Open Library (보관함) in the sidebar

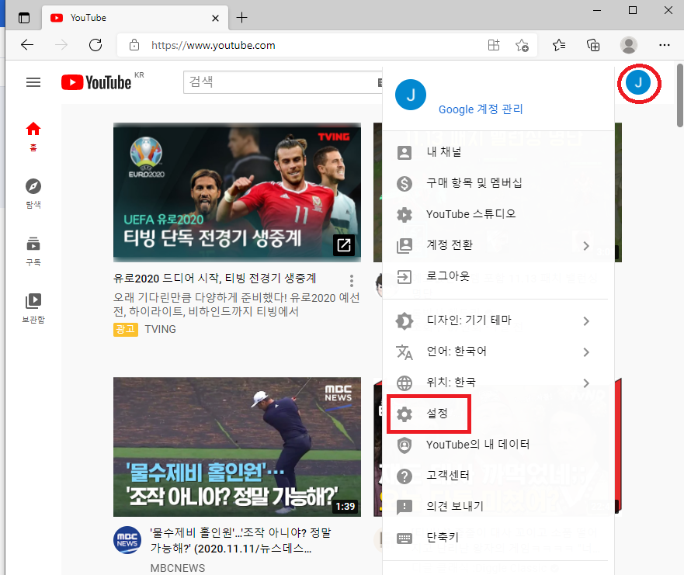click(33, 309)
